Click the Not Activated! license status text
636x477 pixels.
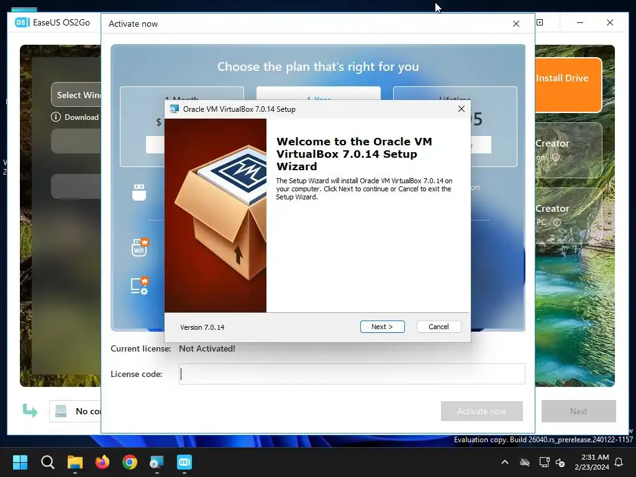coord(207,348)
